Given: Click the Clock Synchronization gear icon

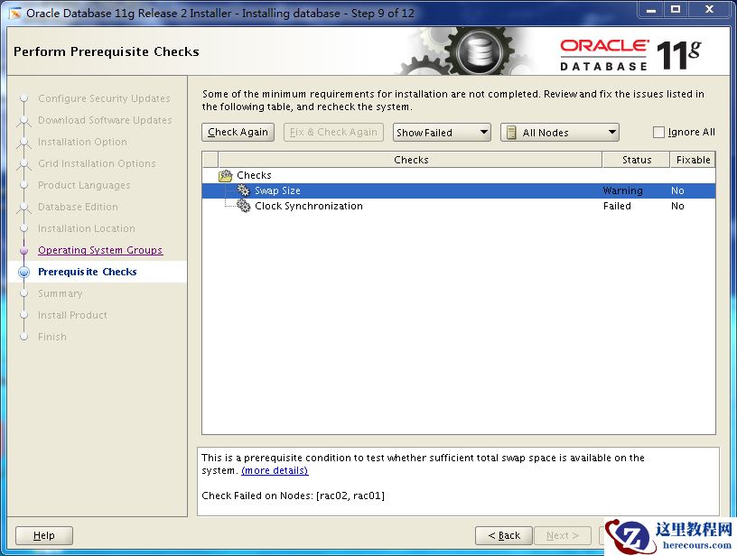Looking at the screenshot, I should click(244, 206).
